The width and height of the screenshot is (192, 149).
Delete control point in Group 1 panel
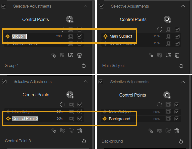(79, 55)
